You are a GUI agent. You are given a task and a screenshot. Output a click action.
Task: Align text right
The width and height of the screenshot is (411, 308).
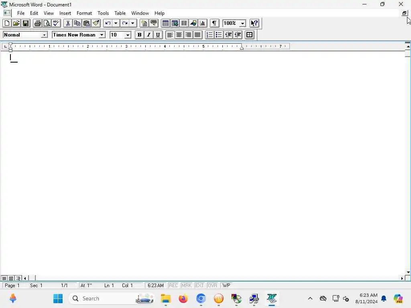click(x=188, y=35)
